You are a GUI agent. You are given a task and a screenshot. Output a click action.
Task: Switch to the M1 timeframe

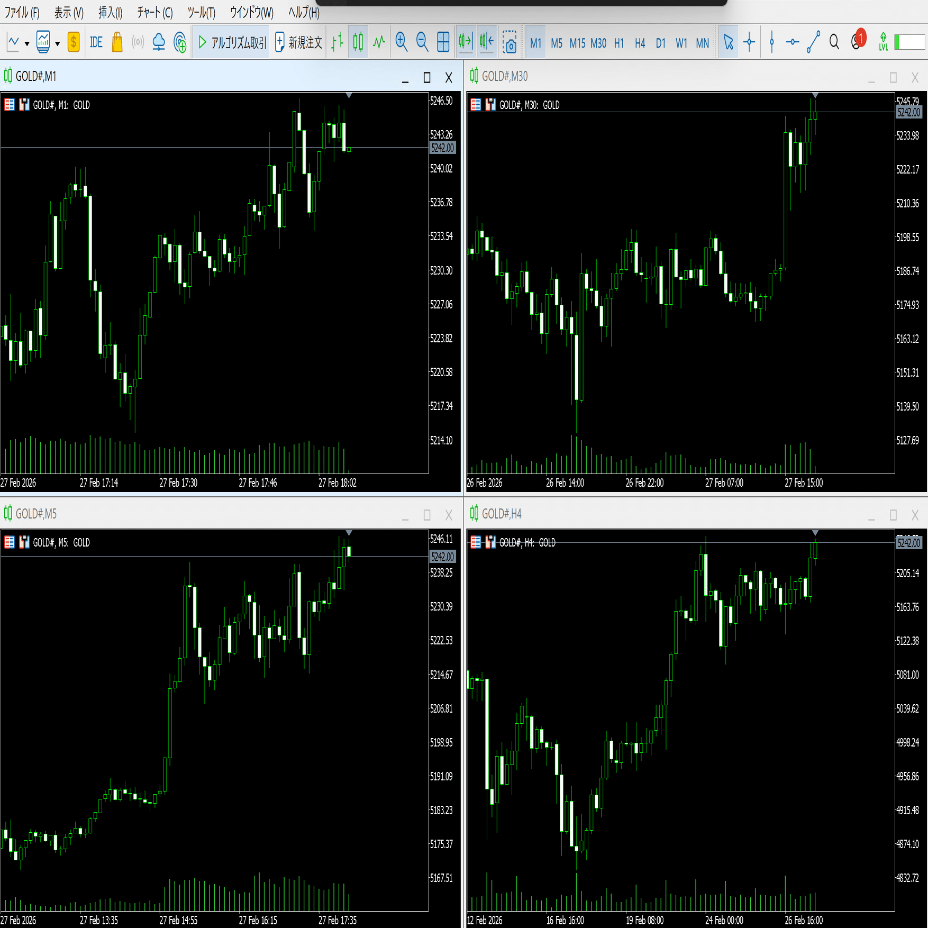pyautogui.click(x=535, y=42)
